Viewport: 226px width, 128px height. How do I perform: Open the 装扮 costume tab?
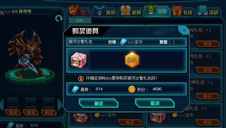(105, 11)
